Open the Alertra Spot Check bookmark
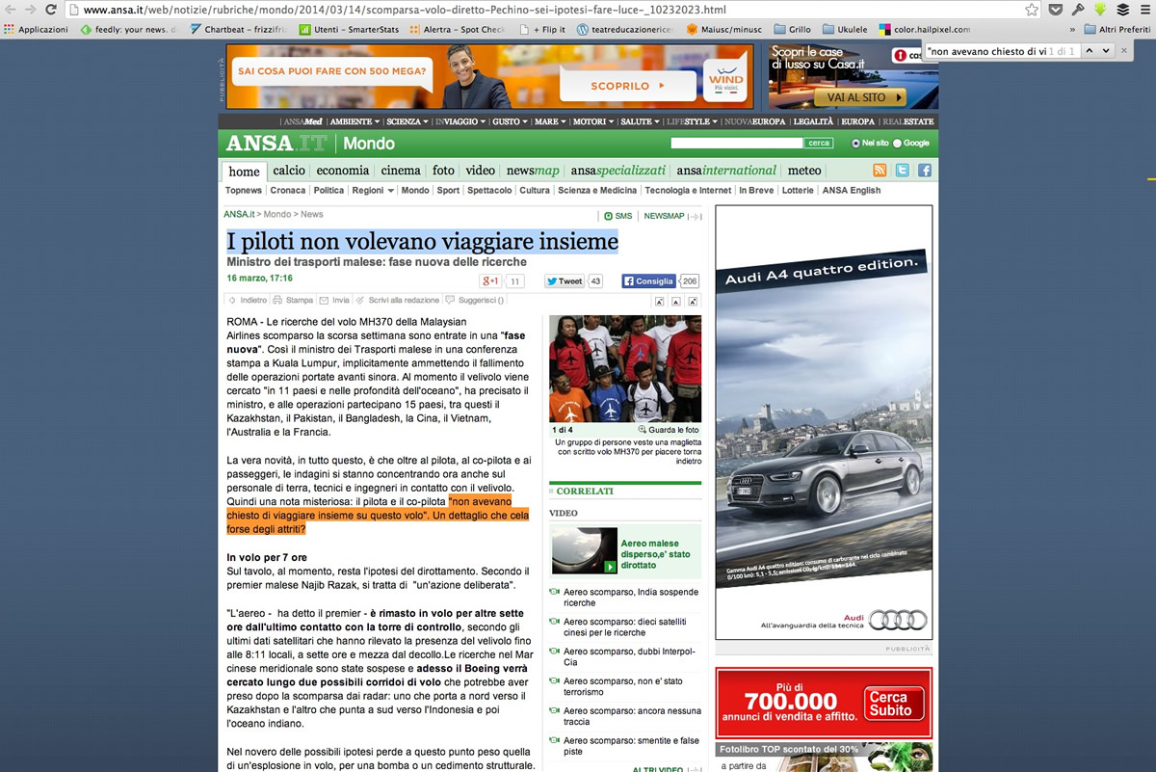This screenshot has height=772, width=1156. 458,30
